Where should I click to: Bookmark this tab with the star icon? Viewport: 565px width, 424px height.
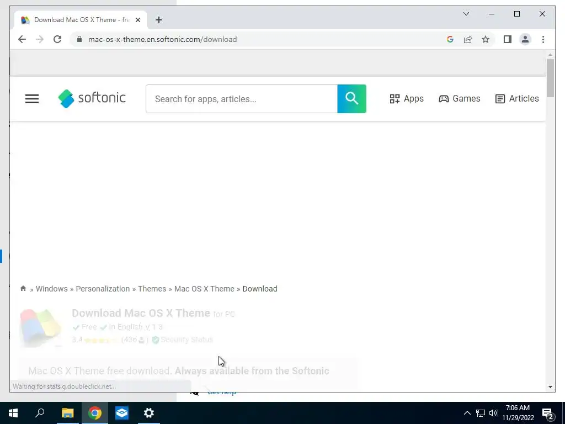[x=486, y=39]
